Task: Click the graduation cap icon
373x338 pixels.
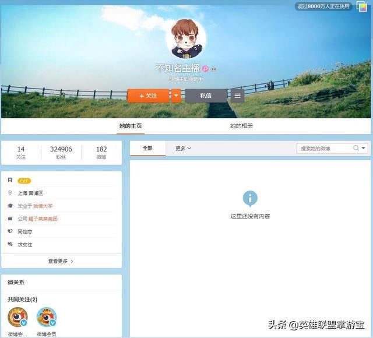Action: click(x=10, y=206)
